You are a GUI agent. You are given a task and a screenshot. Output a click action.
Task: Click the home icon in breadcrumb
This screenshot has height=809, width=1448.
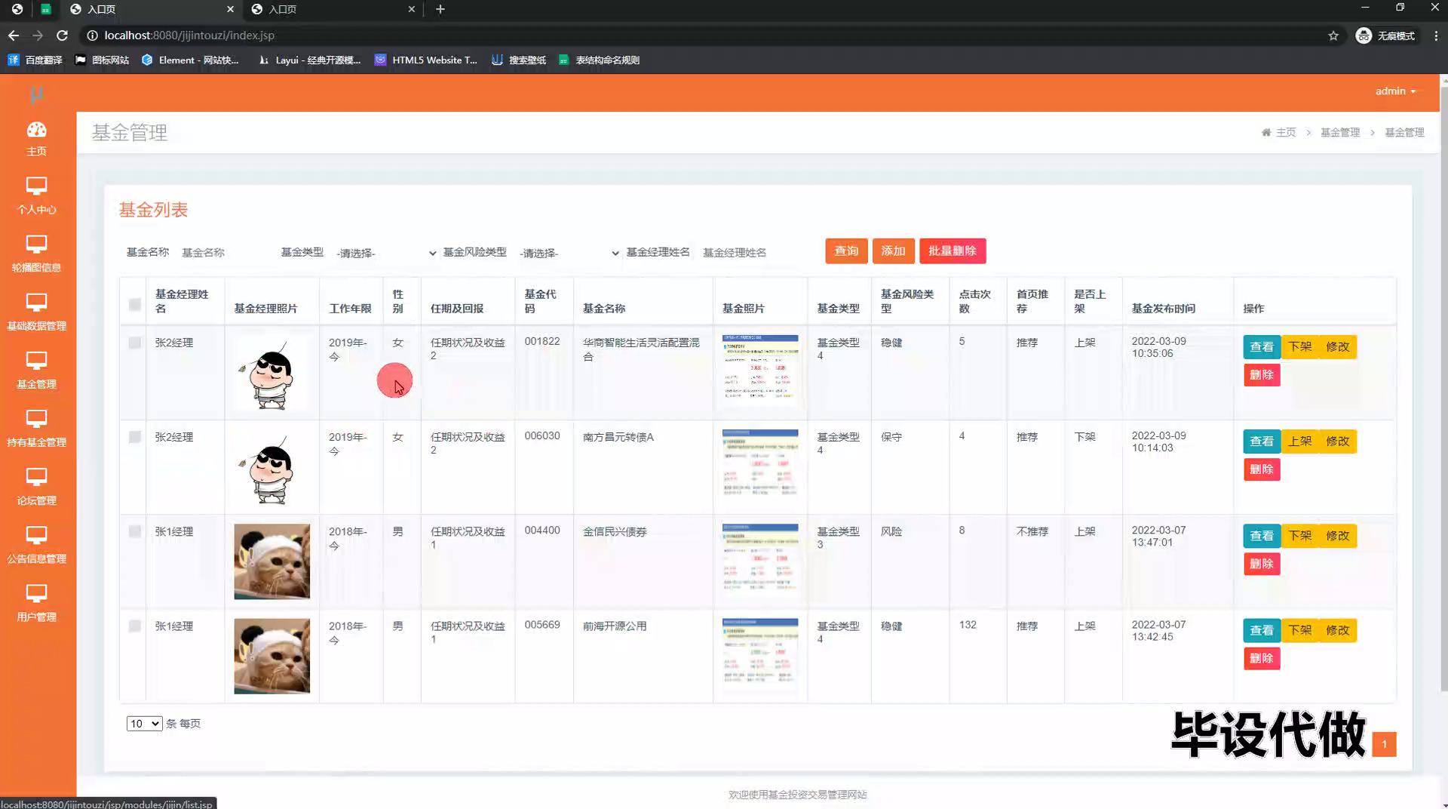(1265, 132)
